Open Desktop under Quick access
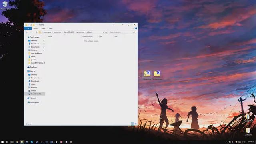This screenshot has width=256, height=144. pos(34,40)
